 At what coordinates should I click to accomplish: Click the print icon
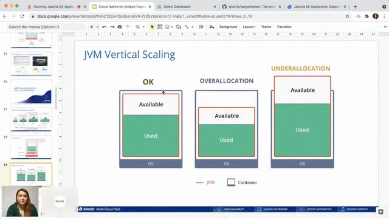(120, 27)
